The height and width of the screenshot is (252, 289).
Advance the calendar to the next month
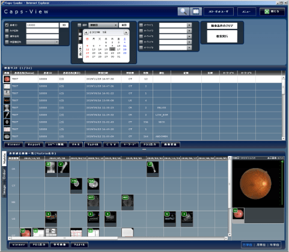[126, 32]
